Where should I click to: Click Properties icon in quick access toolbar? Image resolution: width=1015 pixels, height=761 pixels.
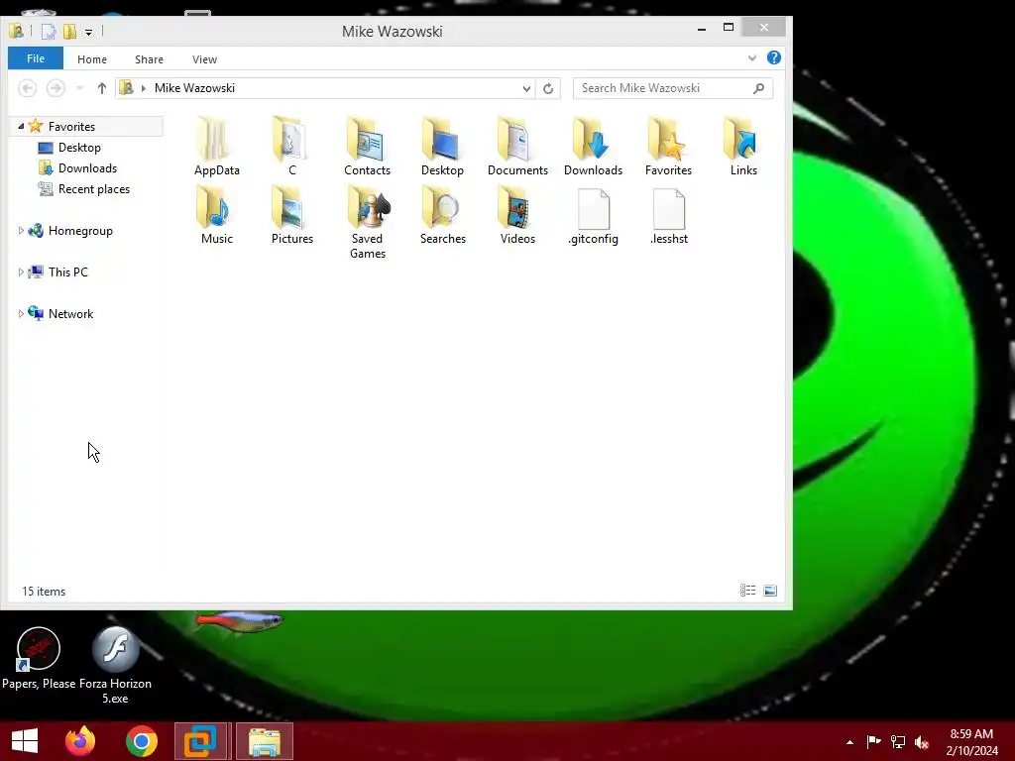[49, 31]
